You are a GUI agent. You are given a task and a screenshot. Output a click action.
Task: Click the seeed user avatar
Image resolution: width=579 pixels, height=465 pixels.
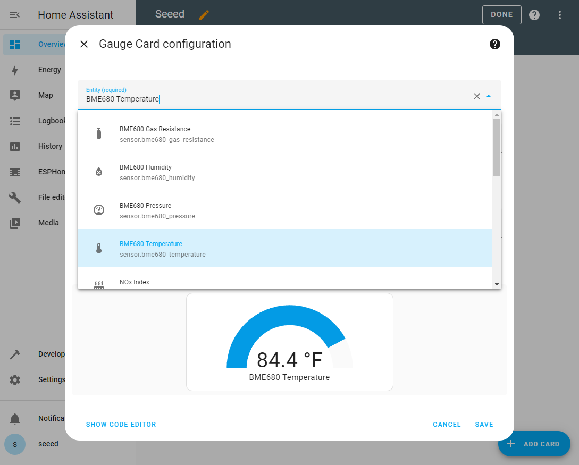click(x=15, y=444)
